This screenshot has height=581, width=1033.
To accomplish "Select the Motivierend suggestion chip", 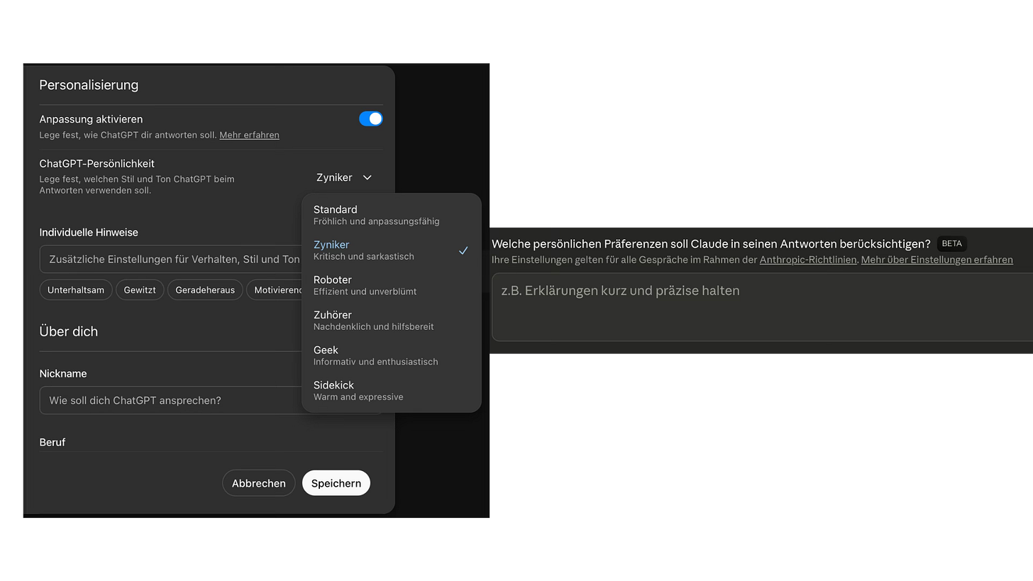I will click(275, 289).
